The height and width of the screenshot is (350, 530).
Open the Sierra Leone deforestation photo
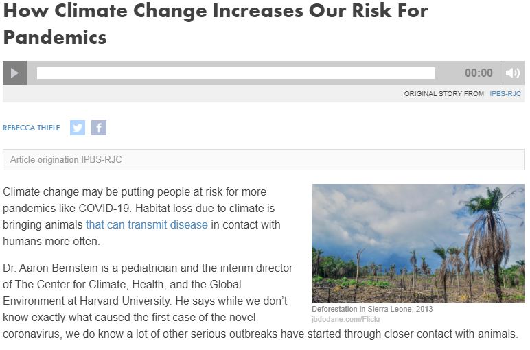click(417, 243)
